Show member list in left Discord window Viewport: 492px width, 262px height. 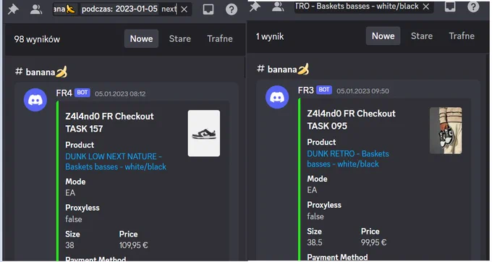tap(36, 9)
